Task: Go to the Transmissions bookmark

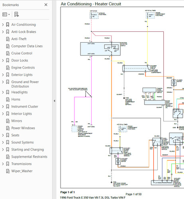Action: pos(22,164)
